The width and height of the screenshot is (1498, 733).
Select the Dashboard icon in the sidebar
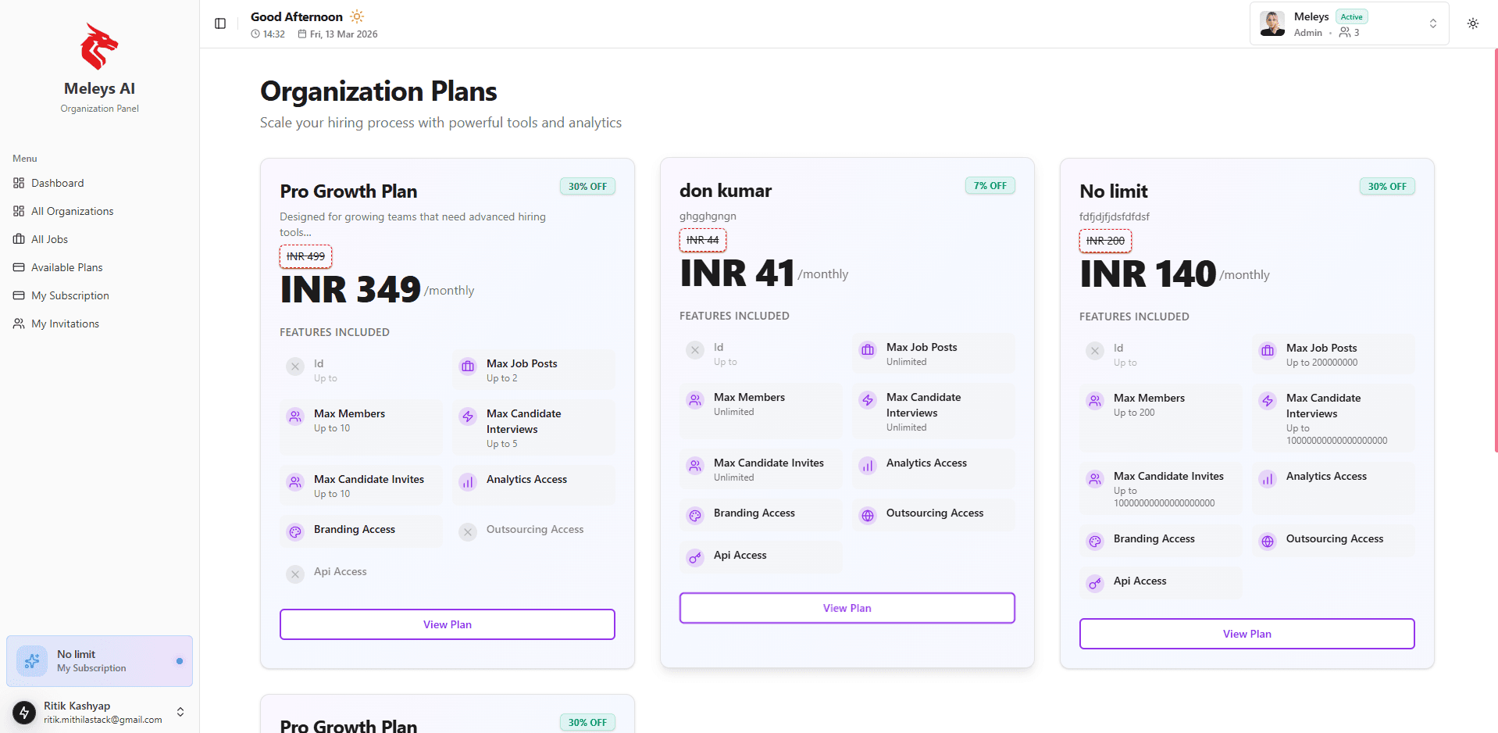click(x=19, y=183)
